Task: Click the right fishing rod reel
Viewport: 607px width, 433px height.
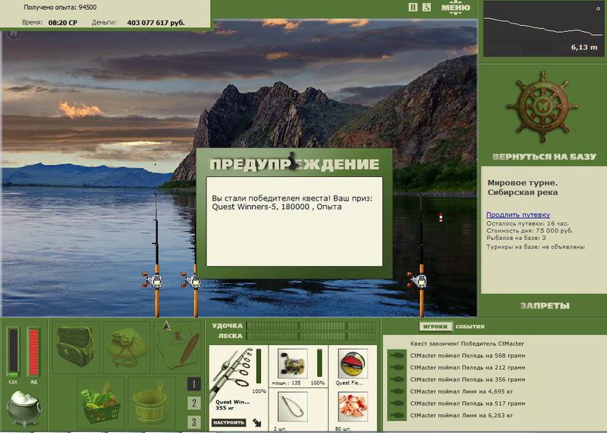Action: pos(419,280)
